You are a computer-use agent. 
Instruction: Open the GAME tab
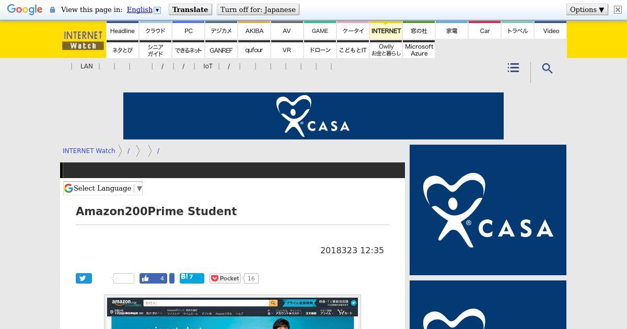pos(320,30)
